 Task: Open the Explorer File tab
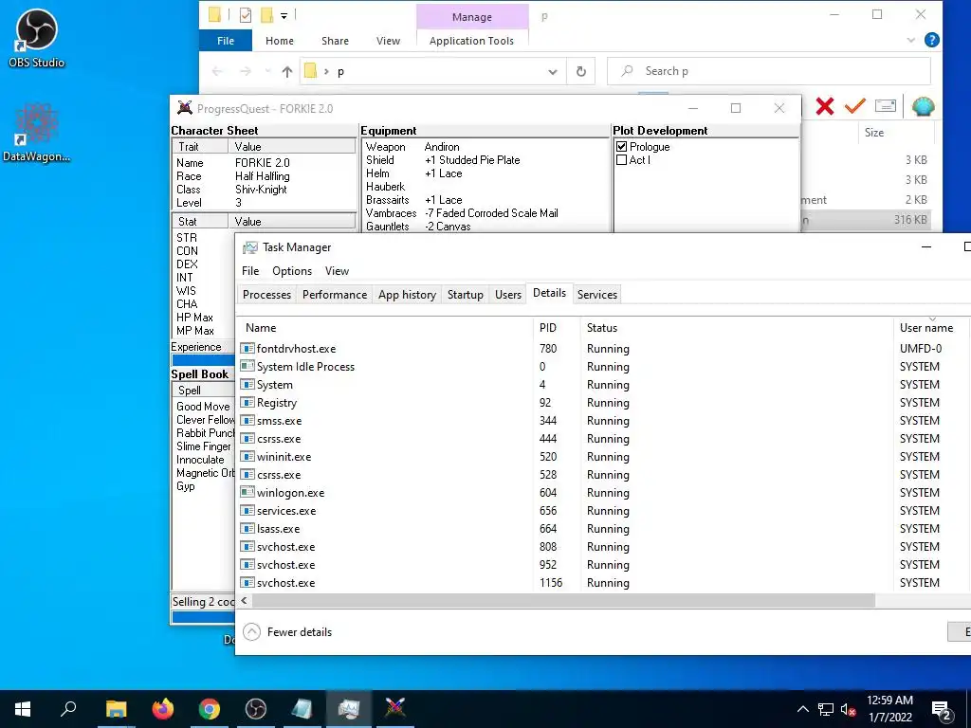coord(226,41)
